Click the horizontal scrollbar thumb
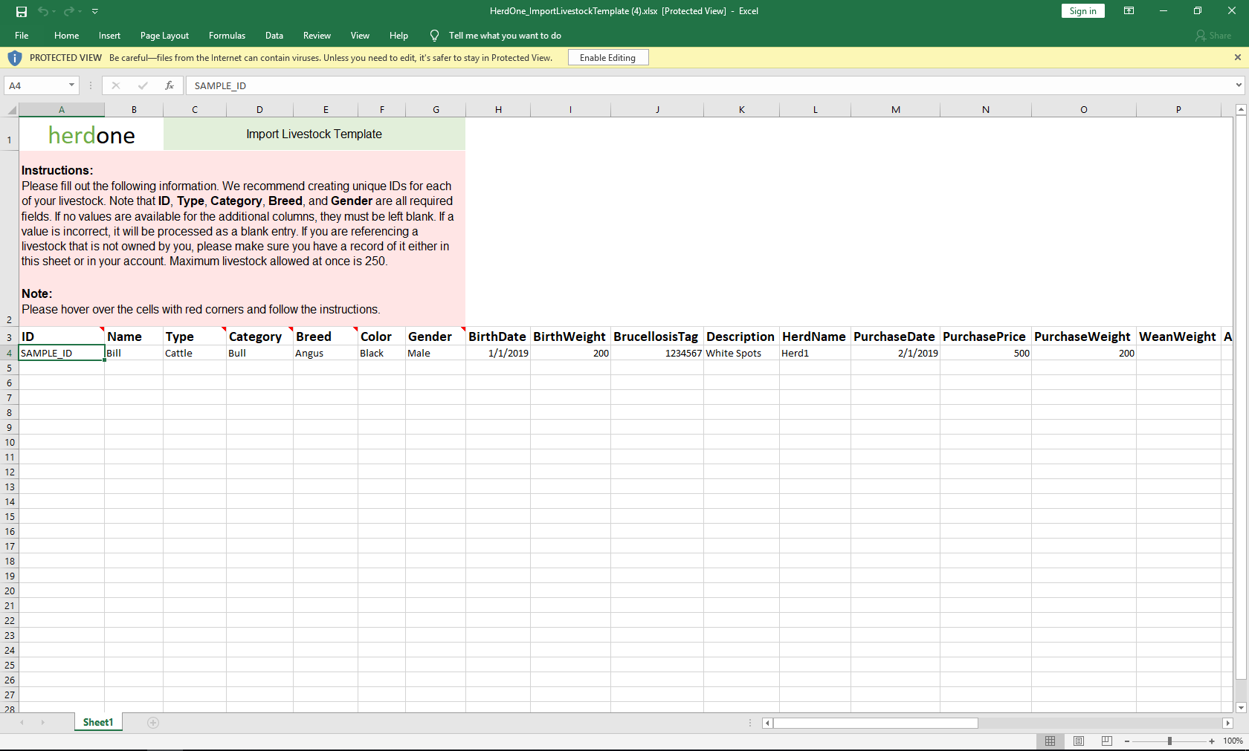Image resolution: width=1249 pixels, height=751 pixels. [876, 723]
